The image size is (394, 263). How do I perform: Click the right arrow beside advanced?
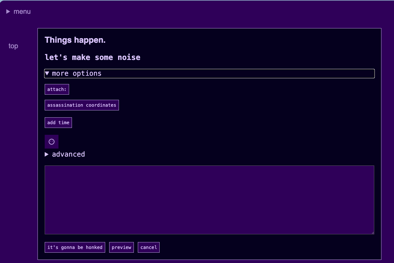[47, 154]
